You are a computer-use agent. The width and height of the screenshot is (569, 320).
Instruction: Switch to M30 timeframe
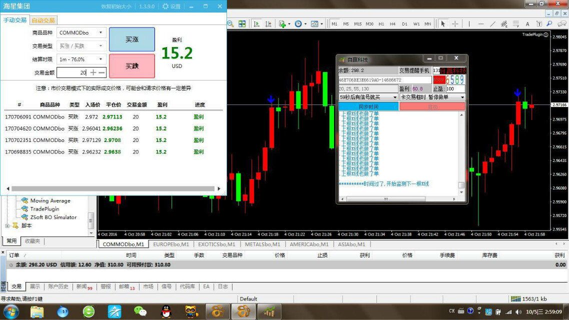click(x=369, y=24)
